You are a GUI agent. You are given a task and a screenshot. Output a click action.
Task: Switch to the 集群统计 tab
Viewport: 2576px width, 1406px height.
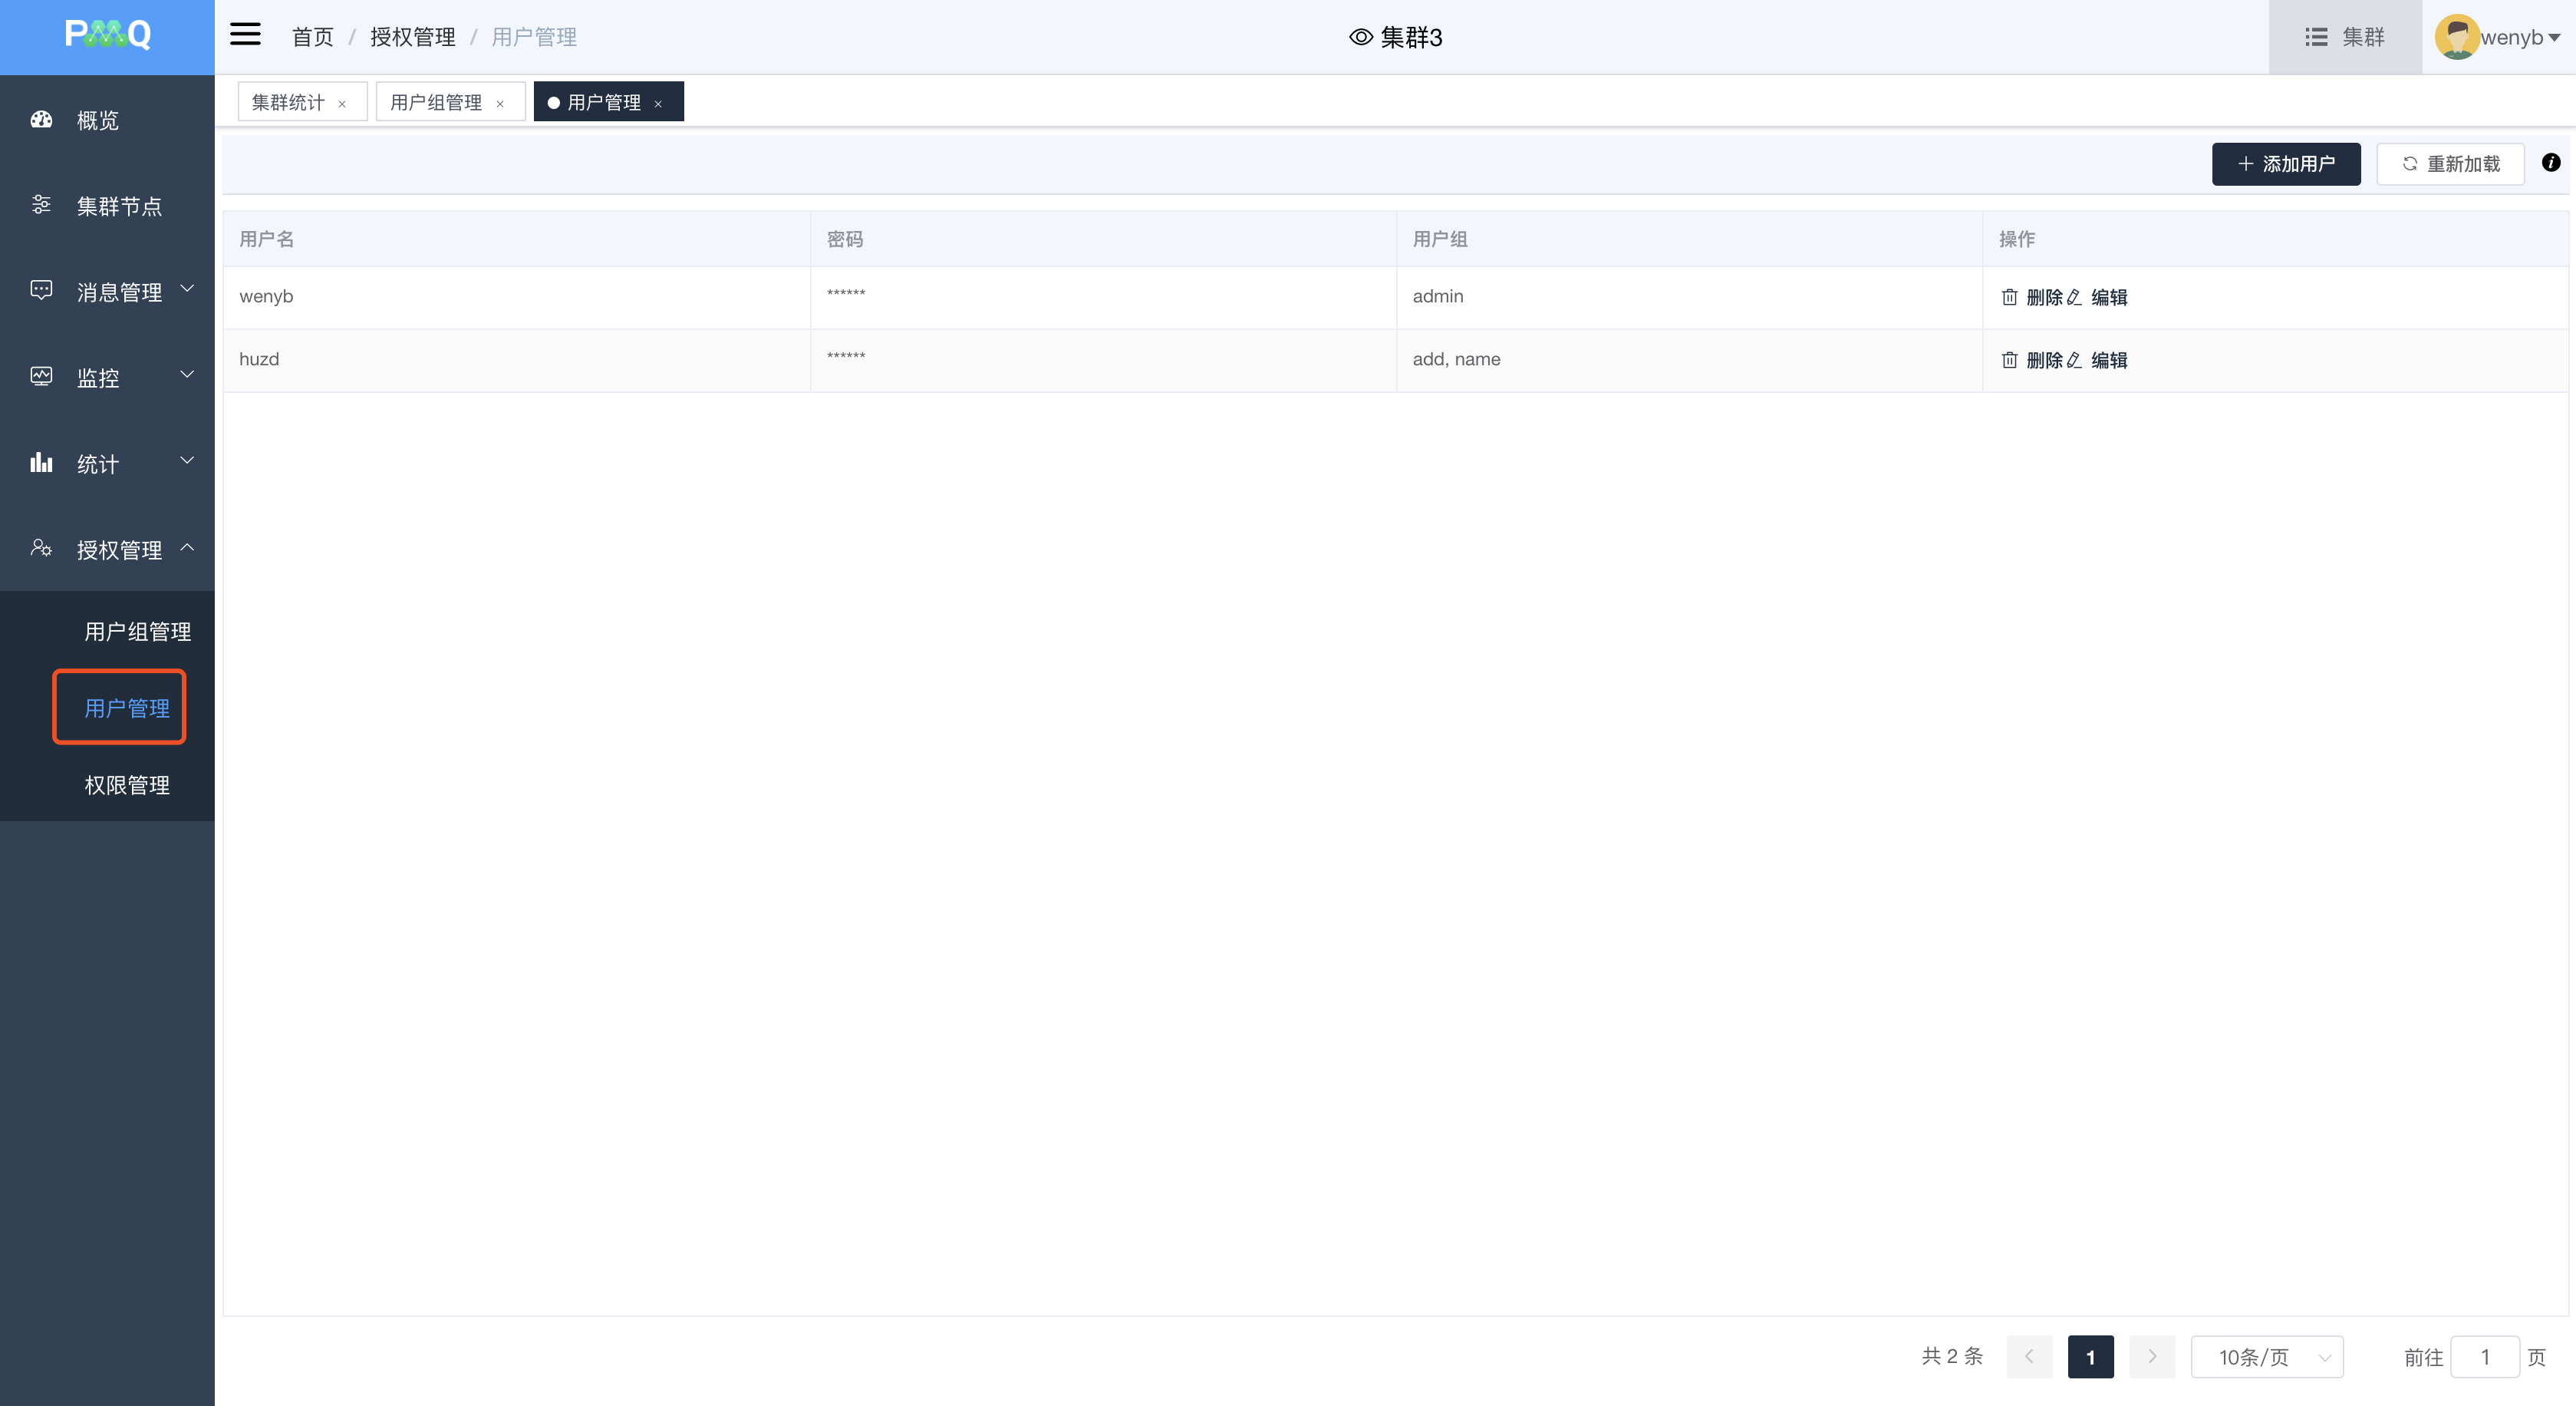point(288,102)
